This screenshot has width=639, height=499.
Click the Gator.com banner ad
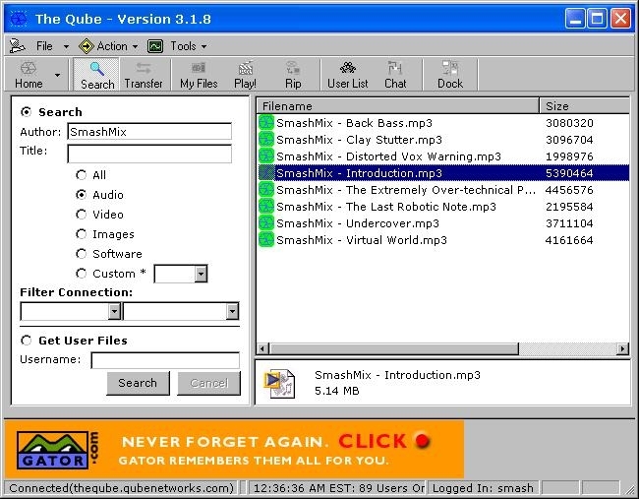tap(234, 449)
